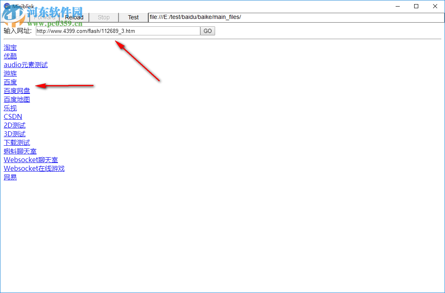Click the 输入网址 URL input field
445x293 pixels.
coord(118,31)
